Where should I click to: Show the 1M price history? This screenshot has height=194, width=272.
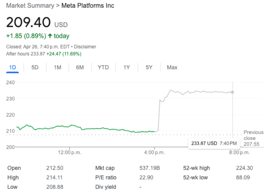coord(57,67)
